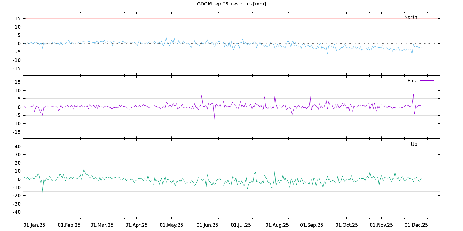Select the 01.May.25 x-axis date label
The height and width of the screenshot is (231, 463).
[x=171, y=225]
